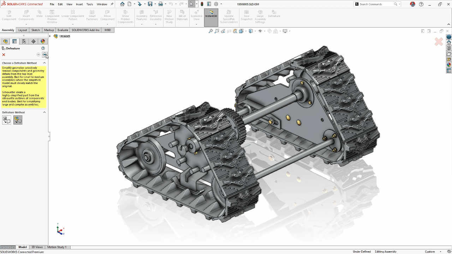Click the Next arrow in the Defeature panel

pos(44,55)
